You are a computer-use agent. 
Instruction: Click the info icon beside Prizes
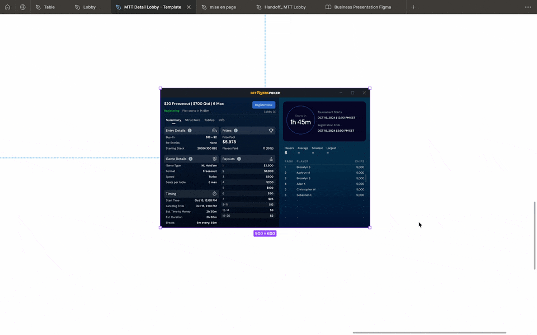pos(235,131)
